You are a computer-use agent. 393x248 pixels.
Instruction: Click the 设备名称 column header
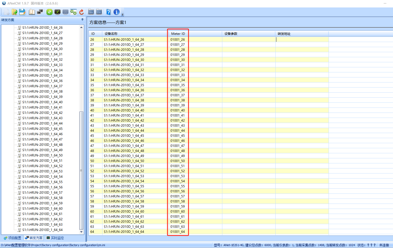click(111, 34)
